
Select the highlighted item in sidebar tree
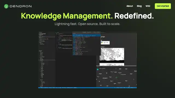pyautogui.click(x=47, y=60)
